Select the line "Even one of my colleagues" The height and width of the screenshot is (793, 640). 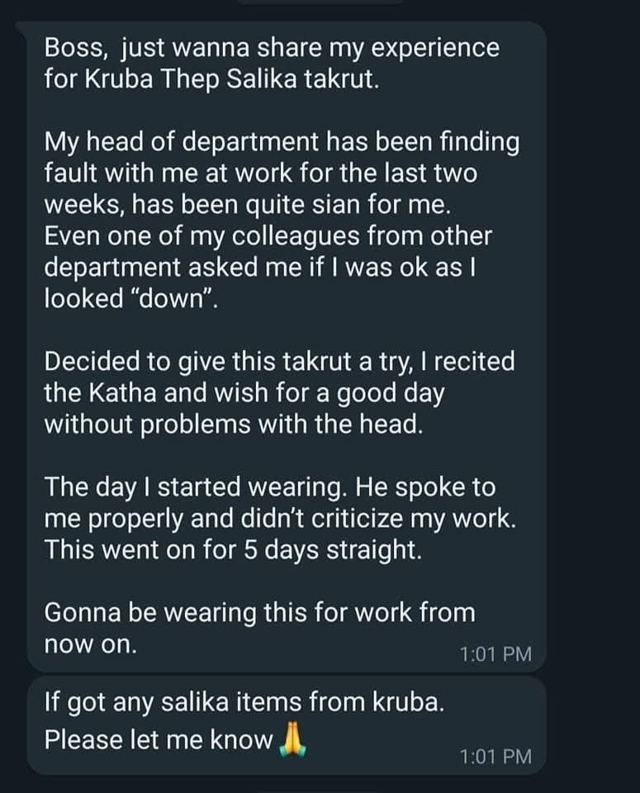click(x=267, y=236)
